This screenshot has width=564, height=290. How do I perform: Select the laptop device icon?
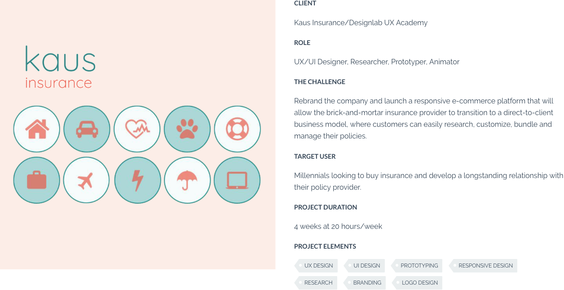pyautogui.click(x=237, y=180)
